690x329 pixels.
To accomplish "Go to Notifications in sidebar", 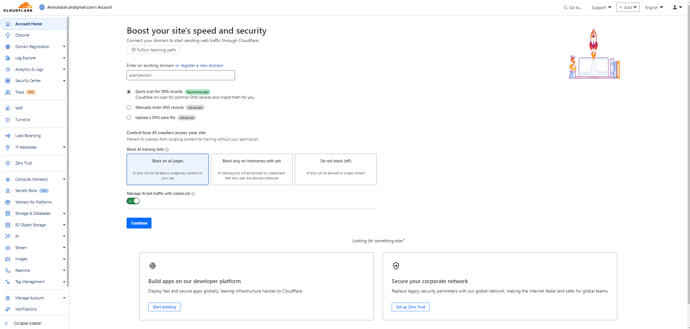I will (26, 309).
